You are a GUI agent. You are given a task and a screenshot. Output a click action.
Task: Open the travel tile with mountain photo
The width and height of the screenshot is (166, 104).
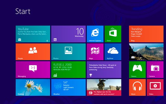point(146,52)
